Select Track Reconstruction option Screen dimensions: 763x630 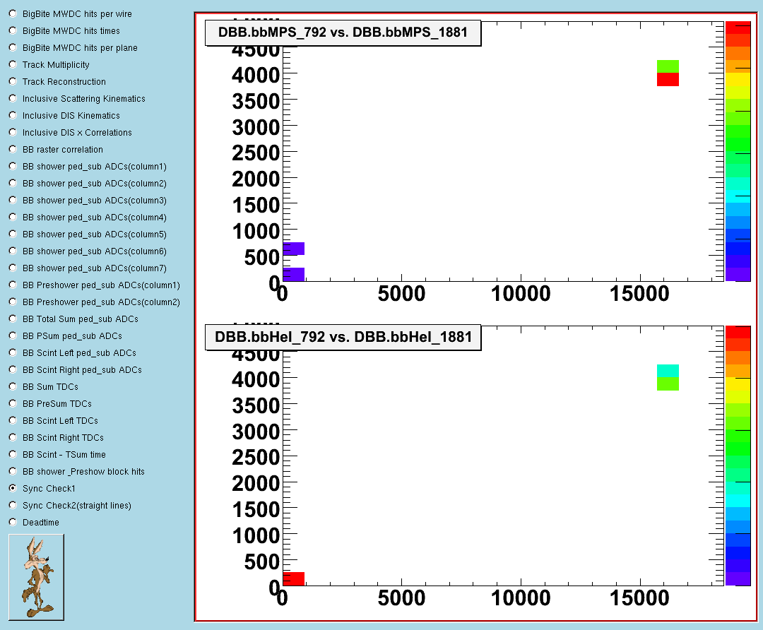(x=13, y=82)
